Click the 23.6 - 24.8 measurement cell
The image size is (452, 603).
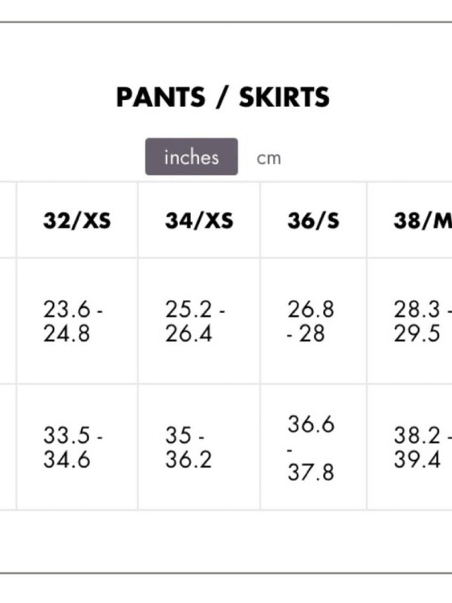point(77,321)
